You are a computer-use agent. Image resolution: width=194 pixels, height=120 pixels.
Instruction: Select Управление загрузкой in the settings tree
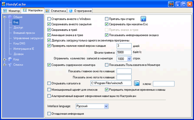click(x=28, y=38)
